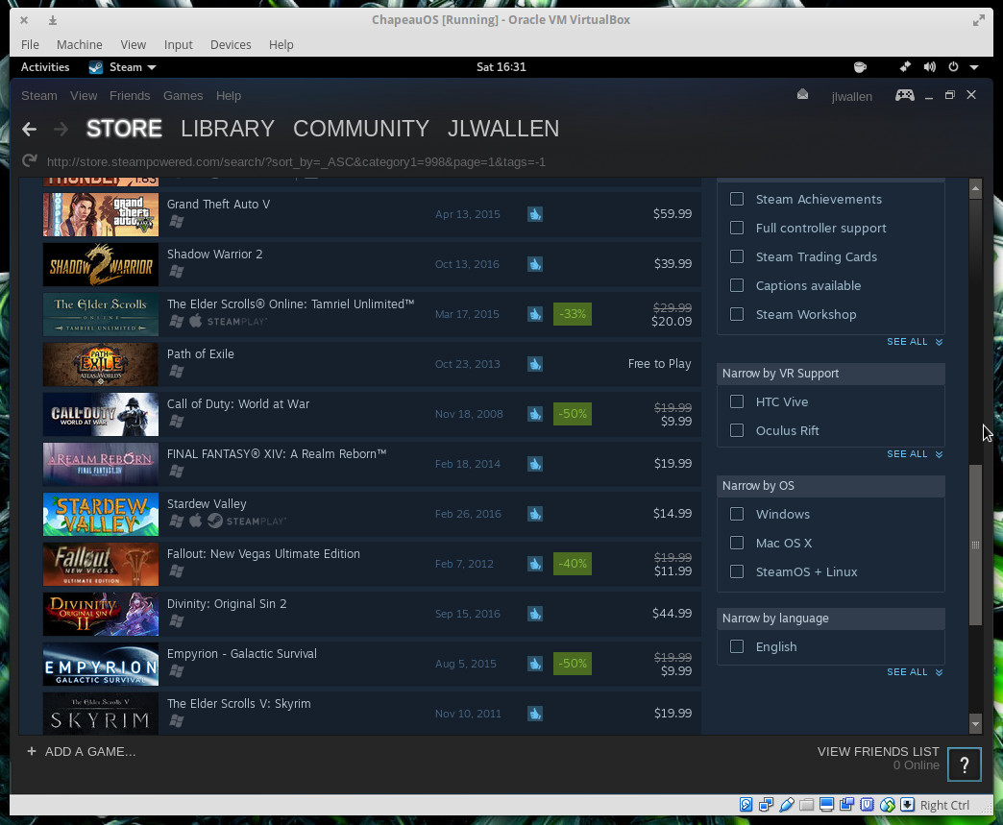Open the GNOME system menu arrow
Viewport: 1003px width, 825px height.
tap(974, 67)
